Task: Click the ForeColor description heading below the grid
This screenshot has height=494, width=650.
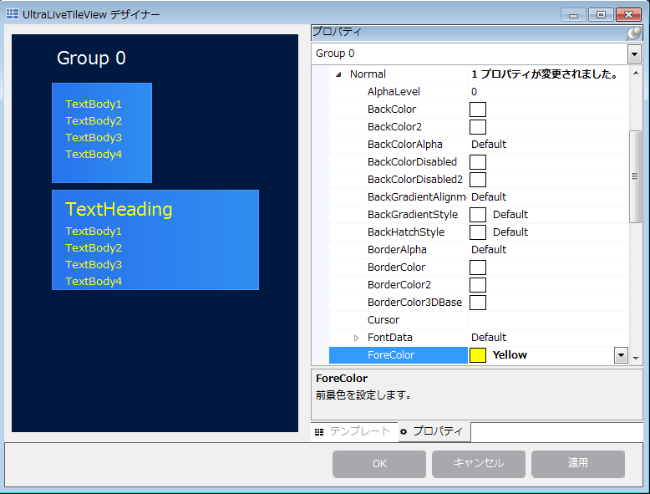Action: pos(342,379)
